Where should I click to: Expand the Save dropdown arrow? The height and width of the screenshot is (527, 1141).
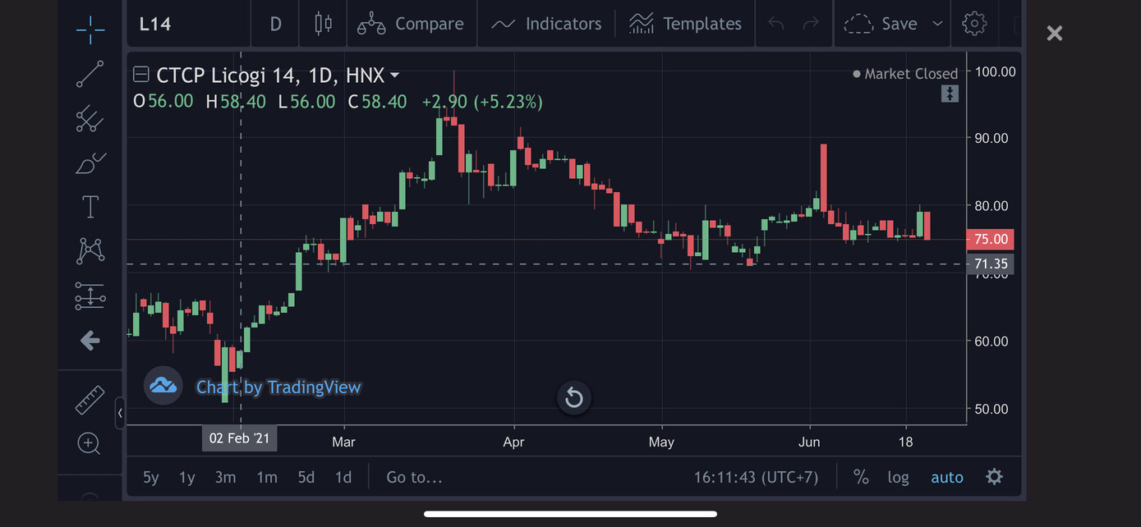pos(937,24)
